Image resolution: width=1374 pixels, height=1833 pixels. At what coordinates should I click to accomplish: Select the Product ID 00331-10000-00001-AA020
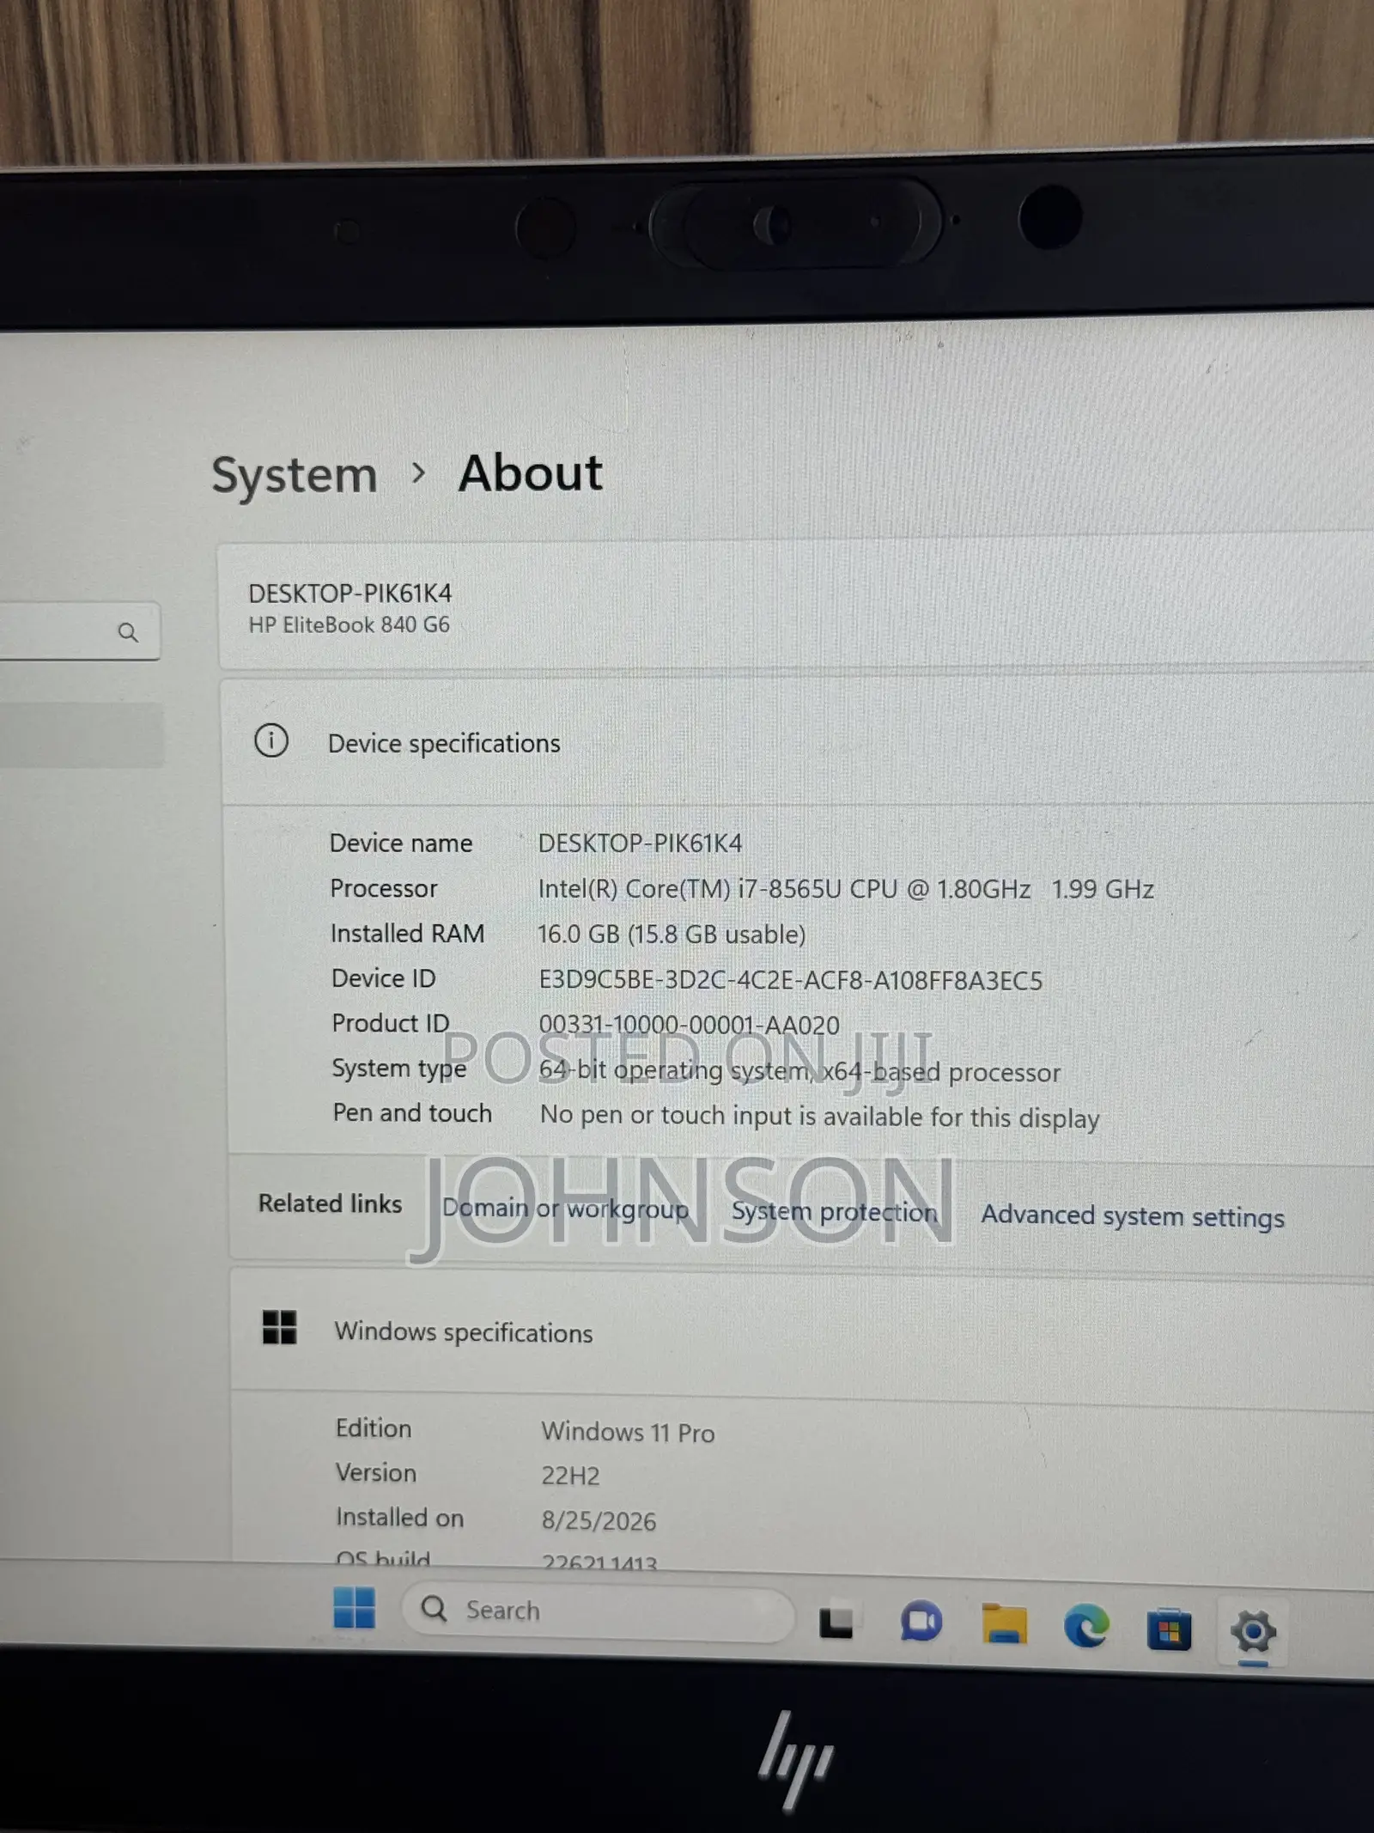[690, 1025]
